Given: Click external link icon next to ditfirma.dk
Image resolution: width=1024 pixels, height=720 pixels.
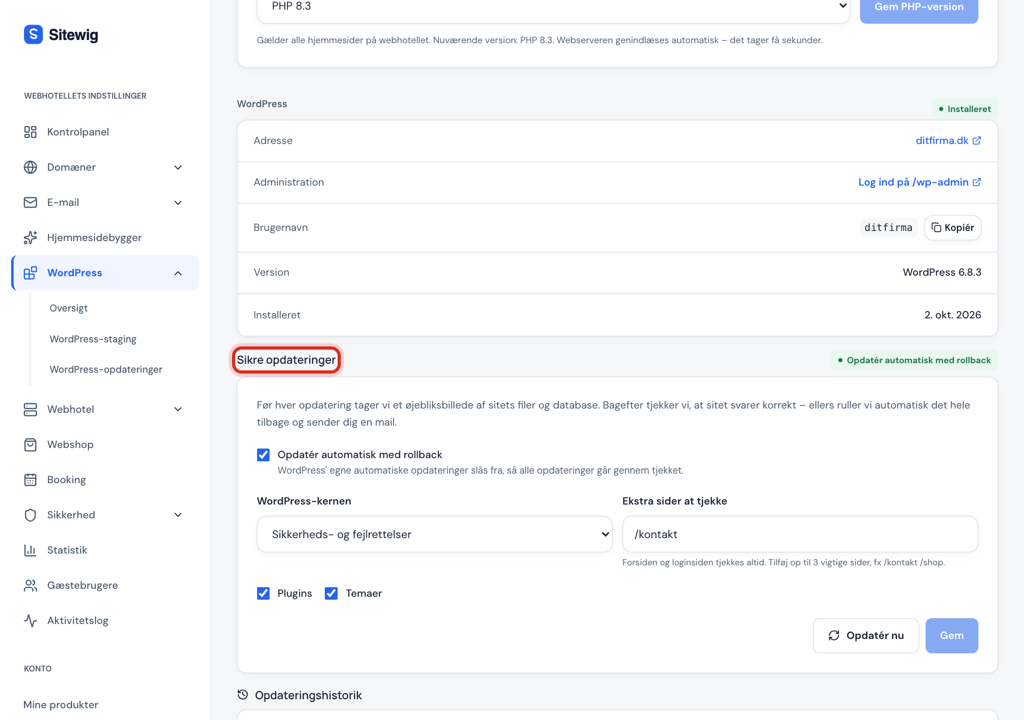Looking at the screenshot, I should pos(977,140).
